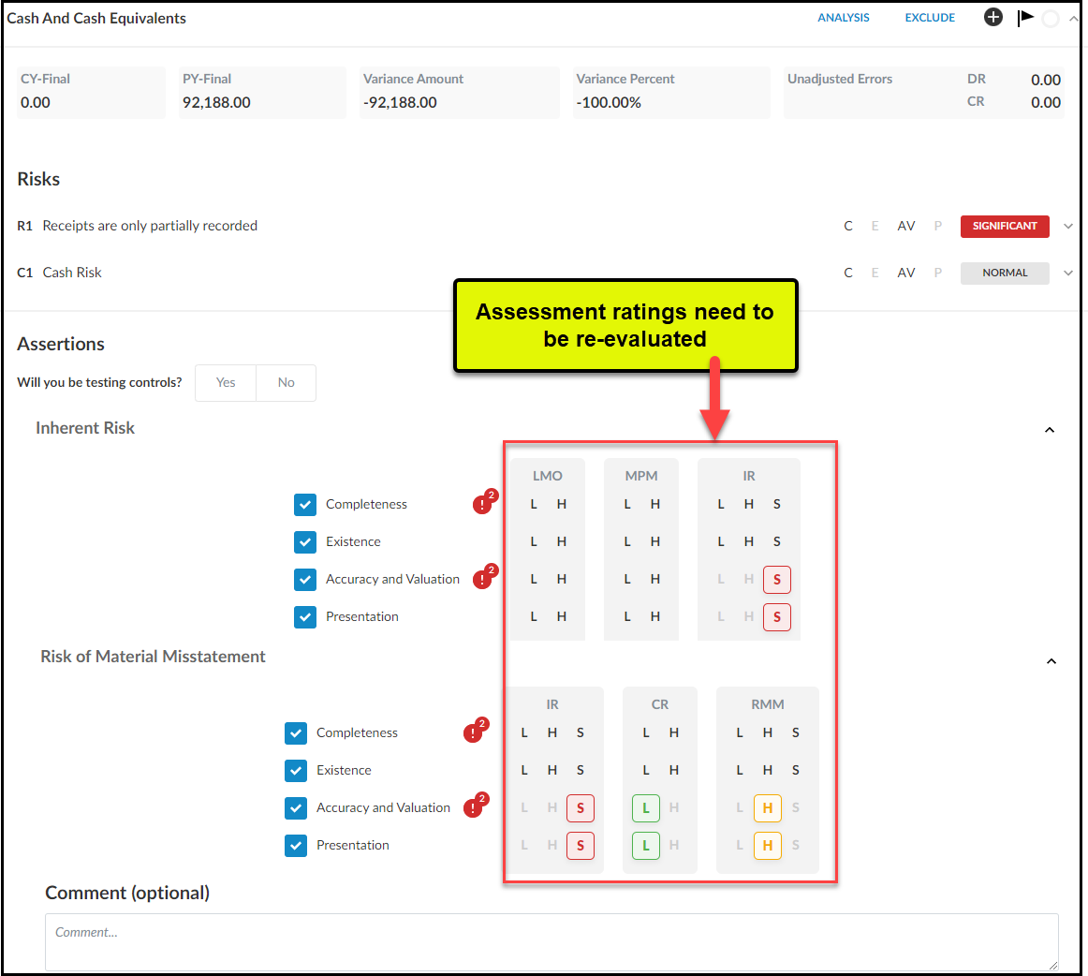This screenshot has height=976, width=1088.
Task: Click the optional Comment text box
Action: [x=551, y=942]
